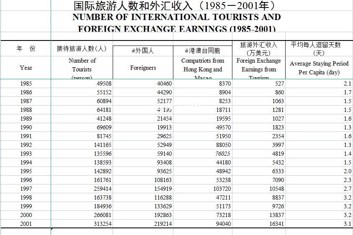Select the 年 份 header cell
The height and width of the screenshot is (235, 353).
point(26,49)
